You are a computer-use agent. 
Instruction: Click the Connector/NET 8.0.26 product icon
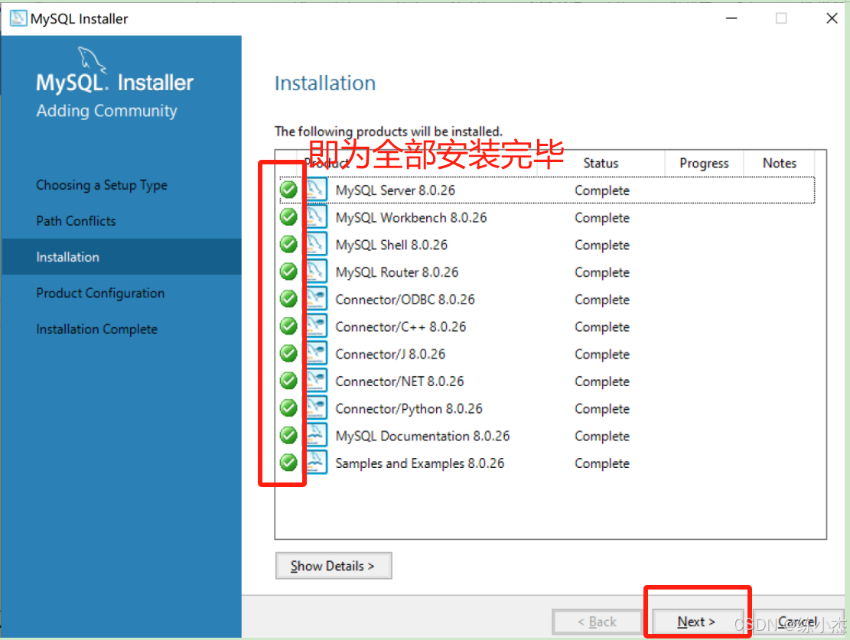pos(317,381)
